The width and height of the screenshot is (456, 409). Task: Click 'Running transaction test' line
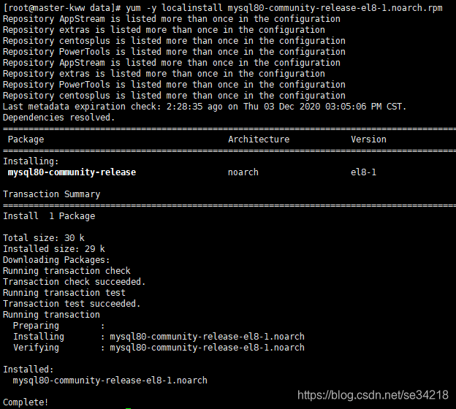pos(64,293)
